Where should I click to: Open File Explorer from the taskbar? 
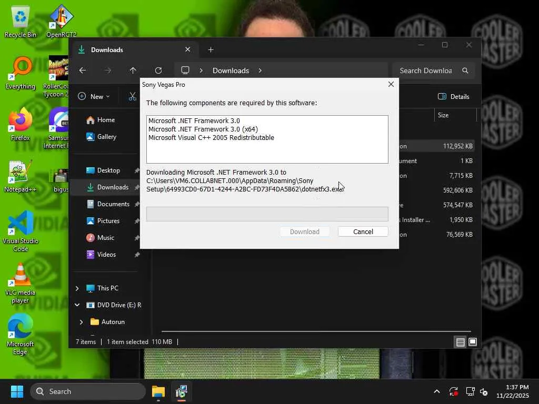coord(158,391)
